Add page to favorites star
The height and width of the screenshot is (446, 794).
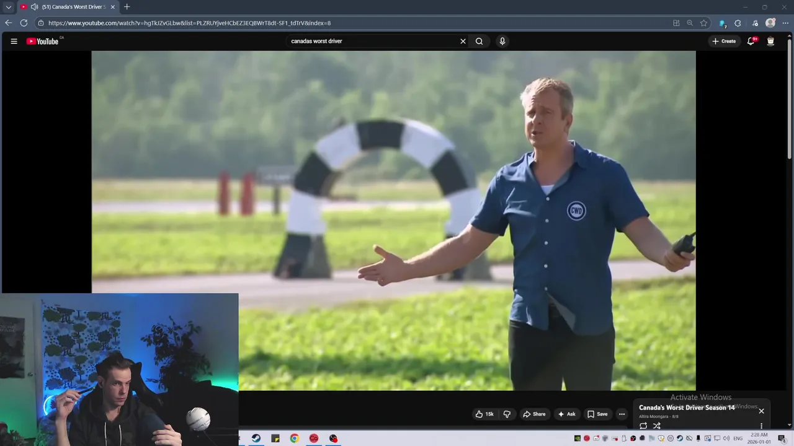coord(703,23)
